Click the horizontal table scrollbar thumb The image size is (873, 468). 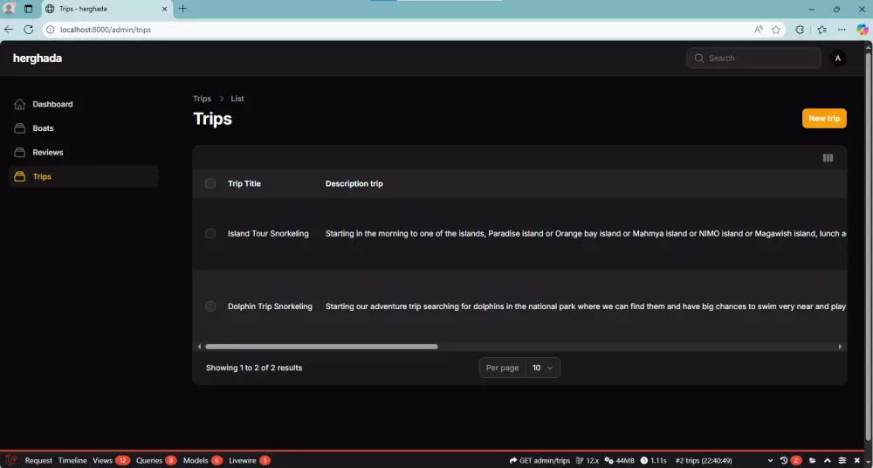point(321,347)
